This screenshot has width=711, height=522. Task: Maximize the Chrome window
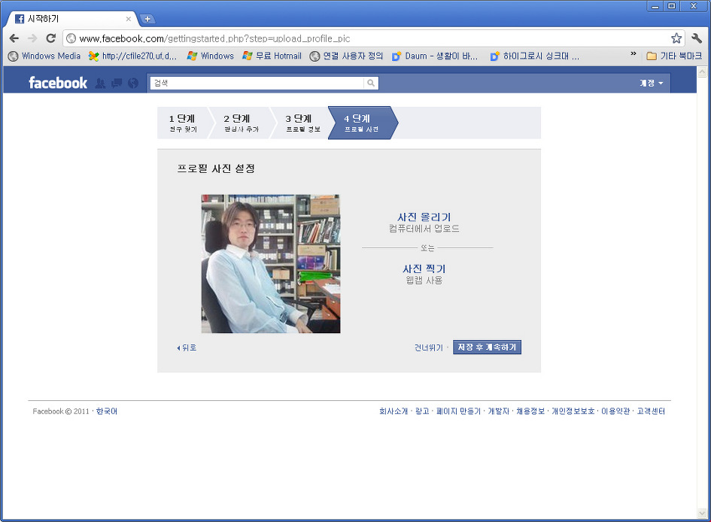(672, 6)
